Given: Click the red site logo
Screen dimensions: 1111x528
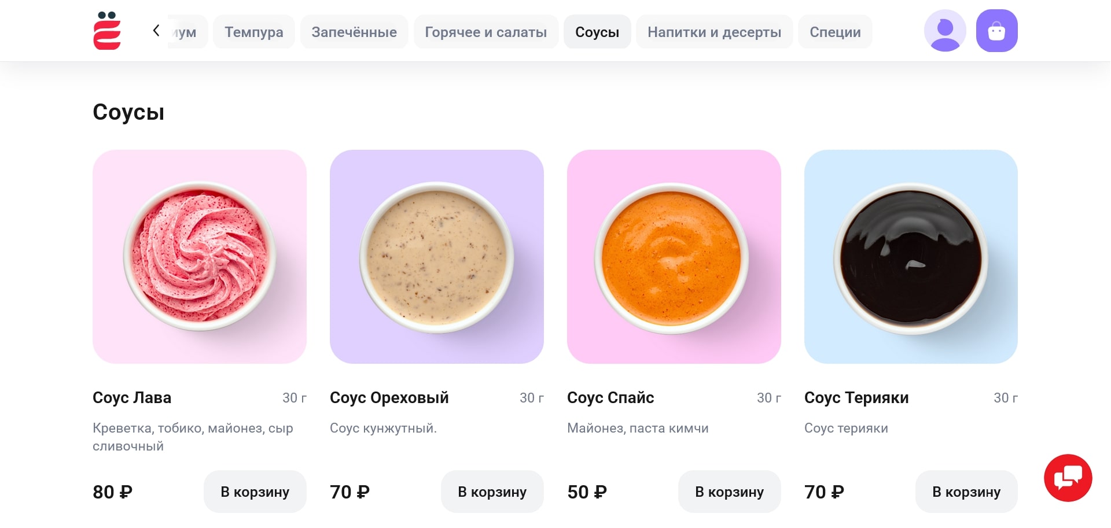Looking at the screenshot, I should tap(107, 31).
